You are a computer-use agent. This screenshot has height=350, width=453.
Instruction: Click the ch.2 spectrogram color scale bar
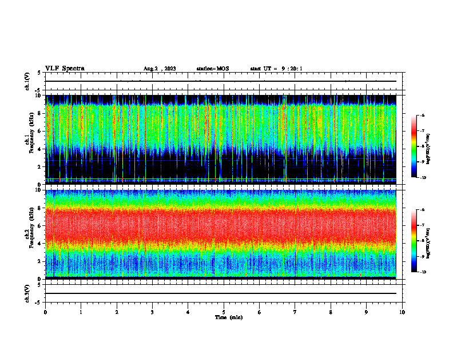(x=414, y=241)
